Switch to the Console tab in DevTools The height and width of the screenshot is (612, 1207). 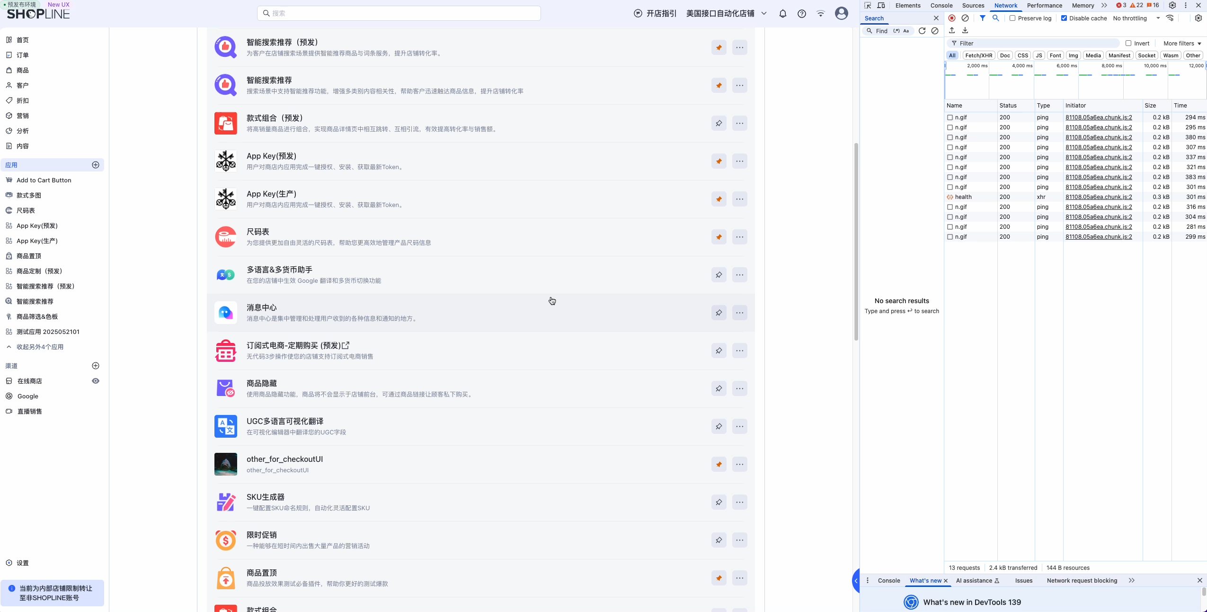tap(941, 5)
